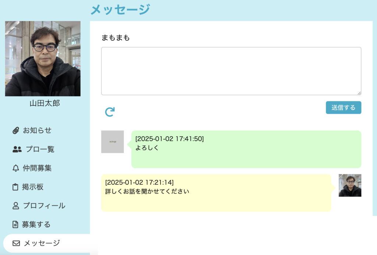Select the sidebar メッセージ label
Viewport: 377px width, 255px height.
(42, 243)
